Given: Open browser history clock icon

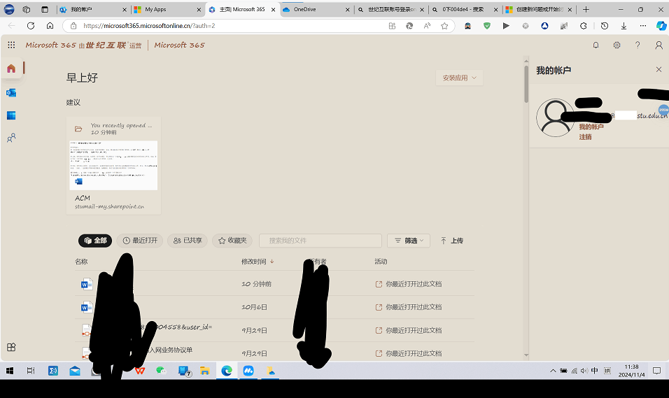Looking at the screenshot, I should (604, 26).
